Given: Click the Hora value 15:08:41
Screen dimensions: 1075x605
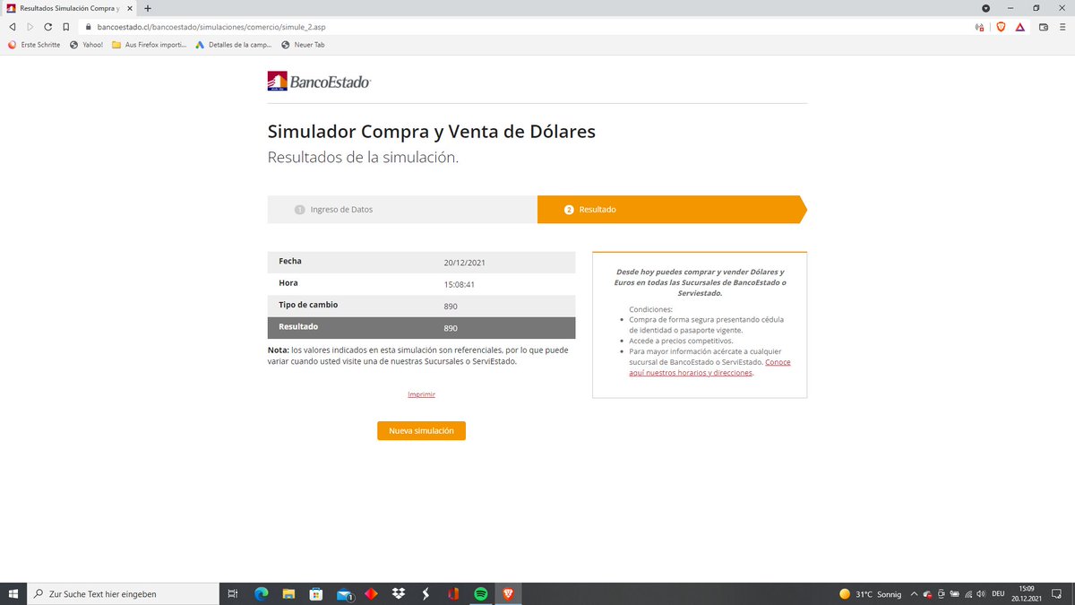Looking at the screenshot, I should [459, 285].
